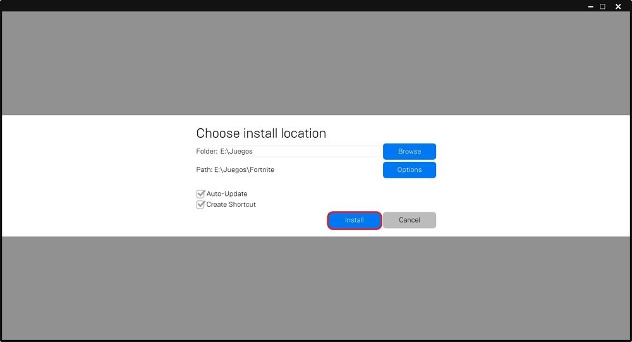
Task: Cancel the installation dialog
Action: tap(409, 220)
